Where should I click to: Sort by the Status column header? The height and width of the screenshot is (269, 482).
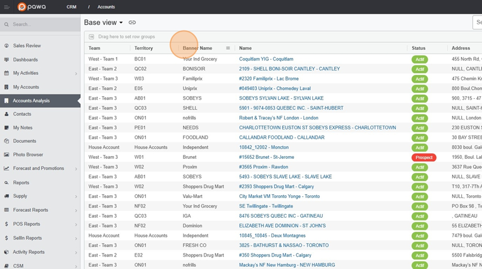[419, 48]
